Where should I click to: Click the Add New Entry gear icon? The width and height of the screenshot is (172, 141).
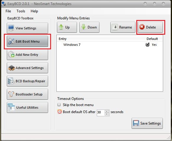[x=11, y=54]
